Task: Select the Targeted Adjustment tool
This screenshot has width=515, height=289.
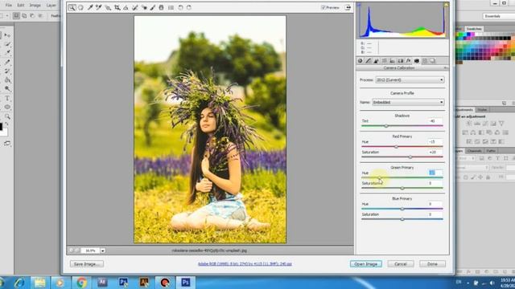Action: point(108,7)
